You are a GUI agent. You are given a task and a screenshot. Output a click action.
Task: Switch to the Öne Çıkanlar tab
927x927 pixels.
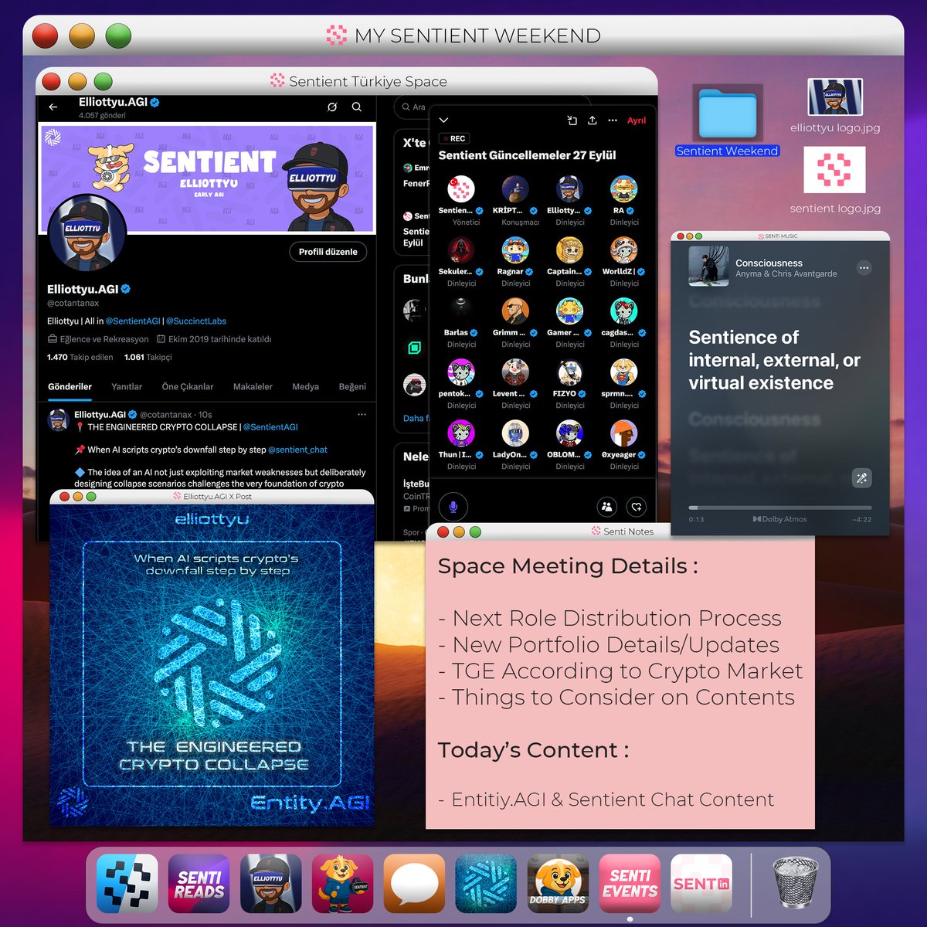click(188, 387)
